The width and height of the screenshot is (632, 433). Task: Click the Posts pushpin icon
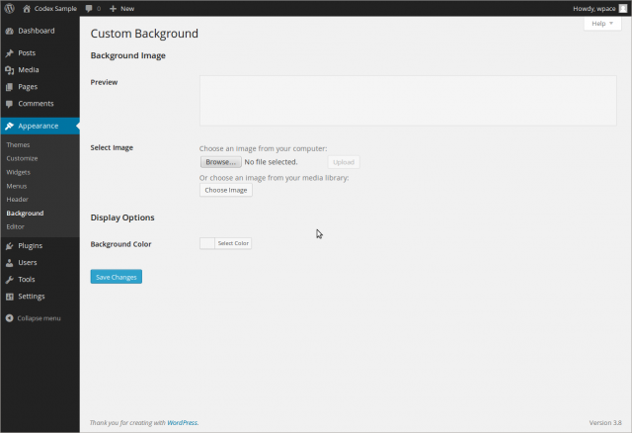coord(9,52)
